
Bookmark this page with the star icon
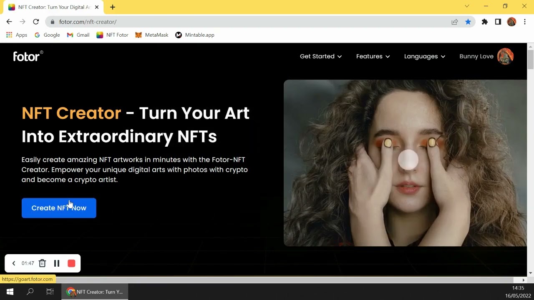[x=468, y=22]
